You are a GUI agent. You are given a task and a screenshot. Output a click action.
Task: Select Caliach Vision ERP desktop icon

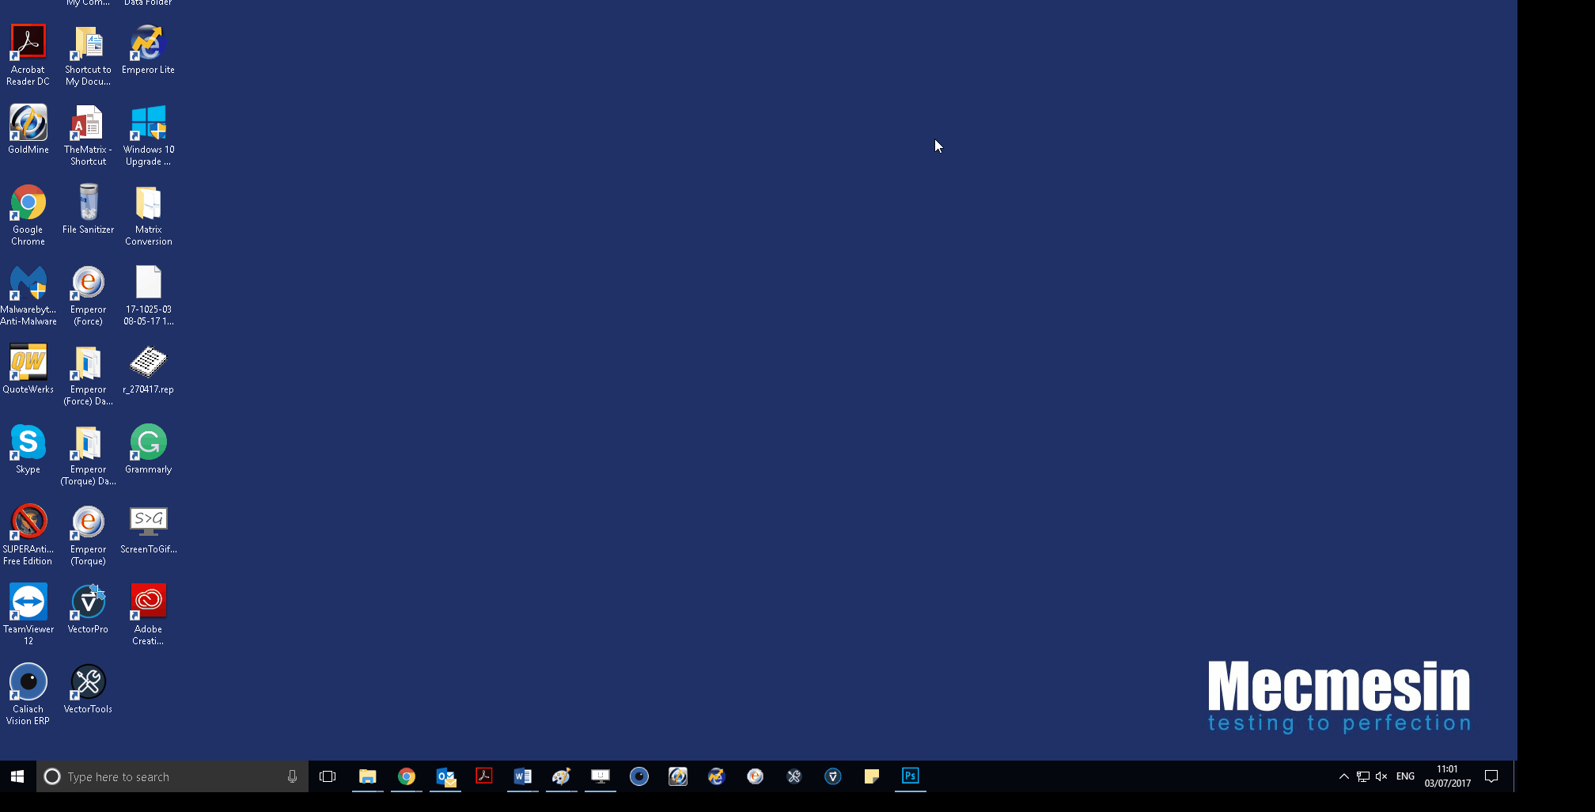28,694
